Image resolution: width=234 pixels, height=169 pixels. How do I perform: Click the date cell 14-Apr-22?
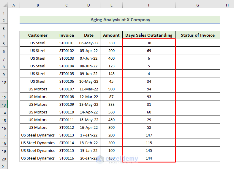[88, 112]
